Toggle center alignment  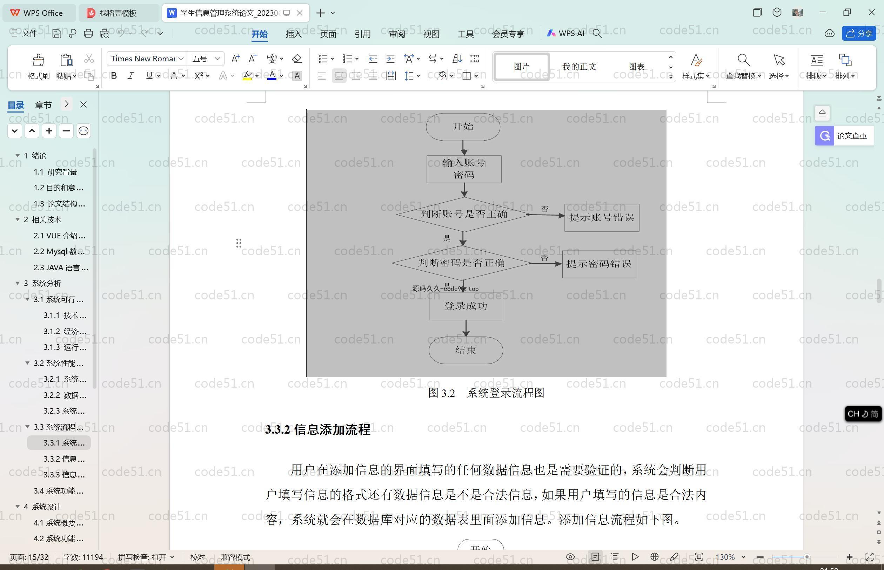point(339,76)
